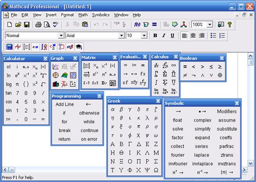Expand the Arial font dropdown
The width and height of the screenshot is (256, 182).
(x=121, y=36)
